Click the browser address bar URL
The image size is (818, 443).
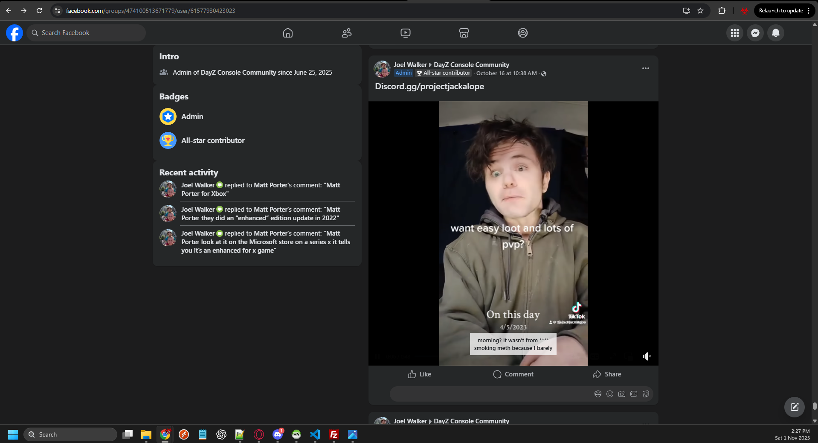click(x=151, y=11)
